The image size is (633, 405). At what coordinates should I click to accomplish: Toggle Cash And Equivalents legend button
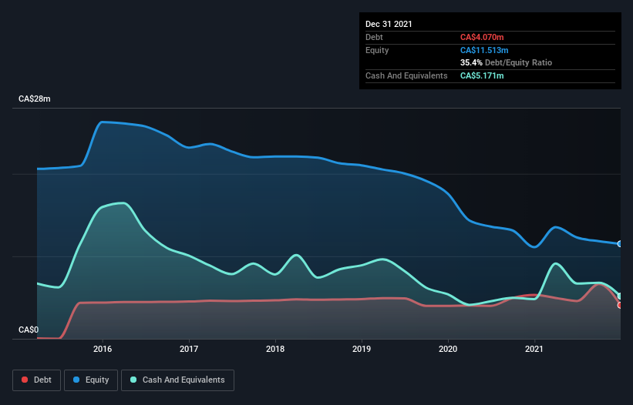click(x=177, y=380)
